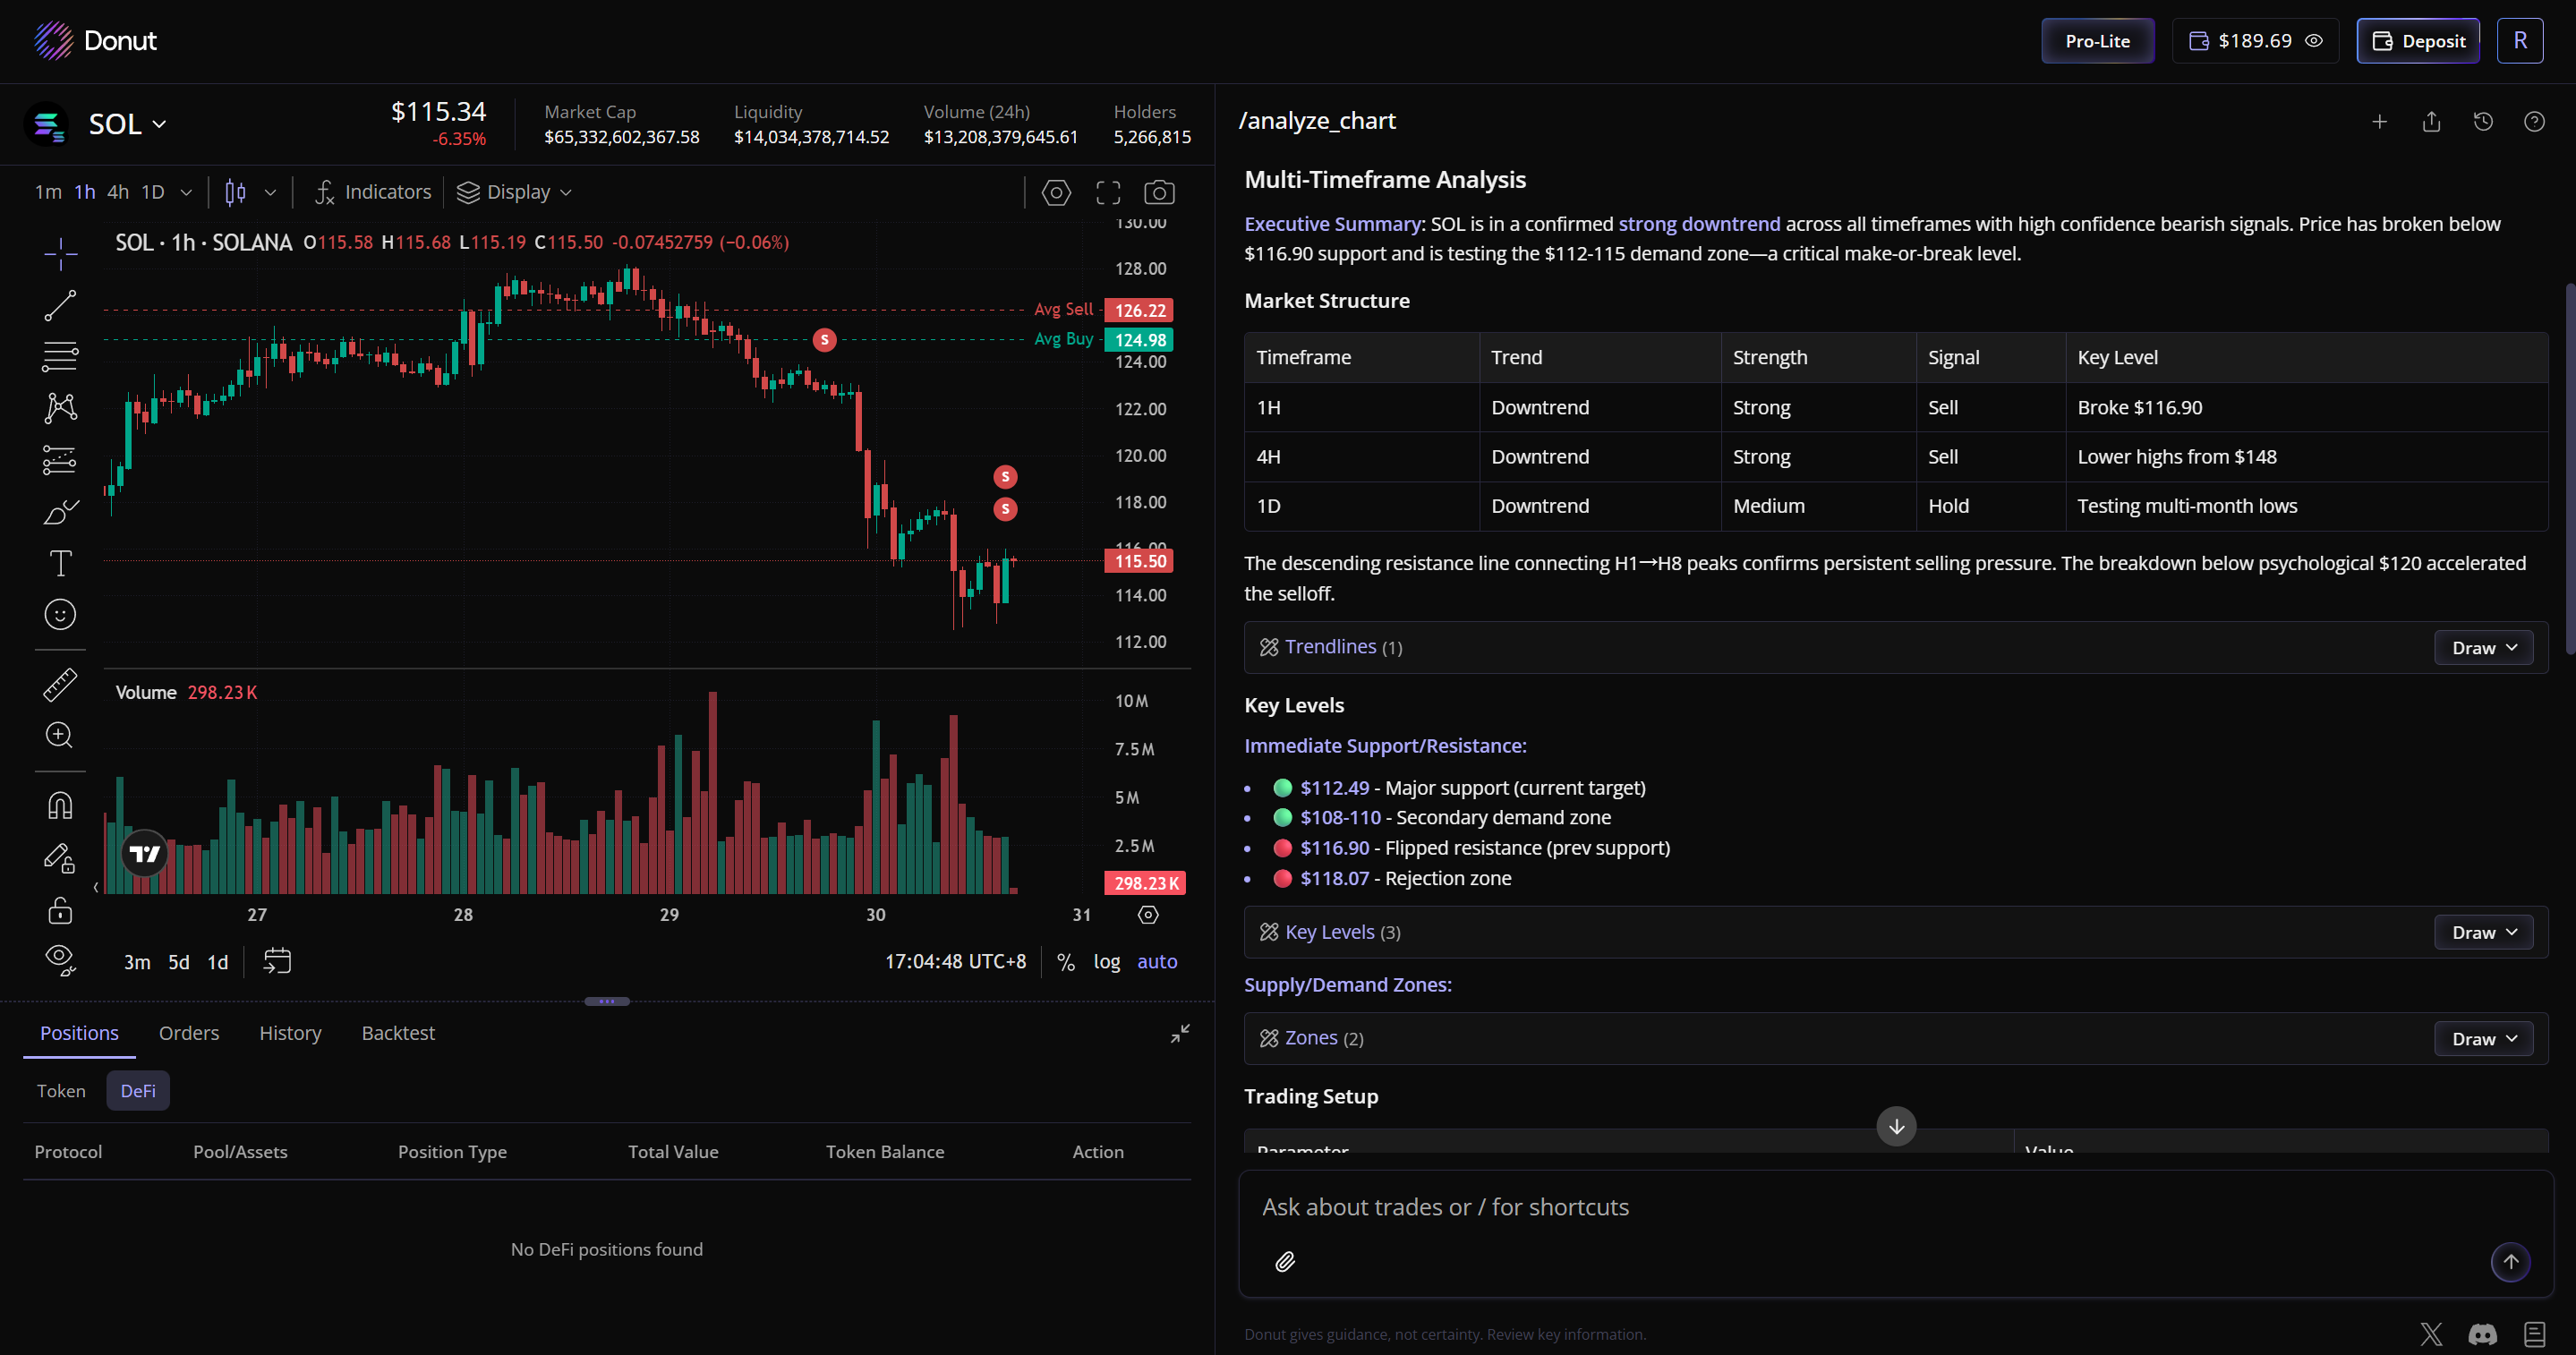2576x1355 pixels.
Task: Open chart settings via the hexagon gear icon
Action: 1056,192
